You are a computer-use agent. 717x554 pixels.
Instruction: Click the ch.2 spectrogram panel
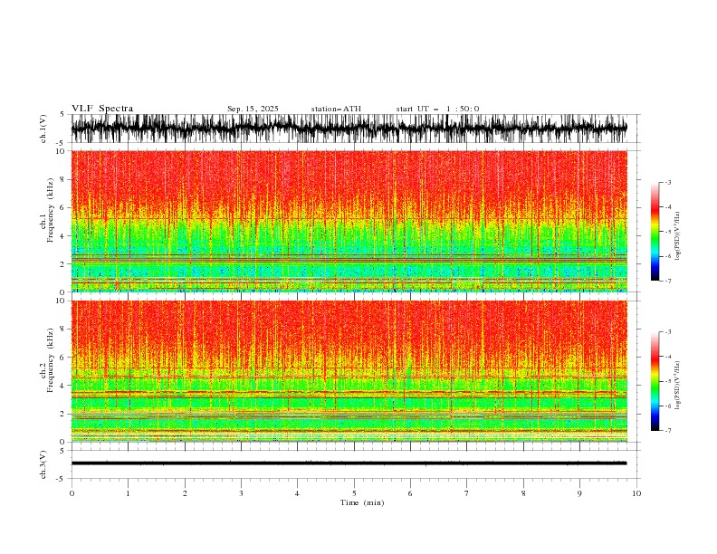(x=349, y=371)
